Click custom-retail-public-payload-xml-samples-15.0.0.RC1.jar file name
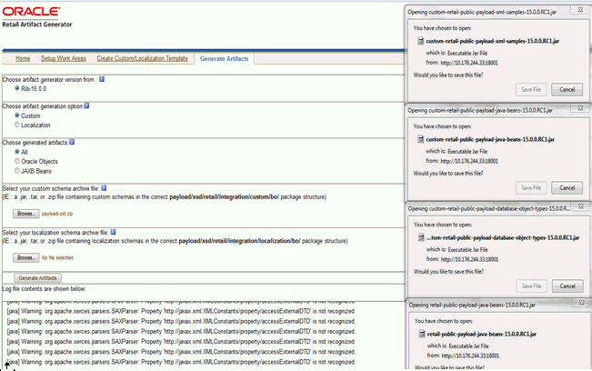 point(493,41)
